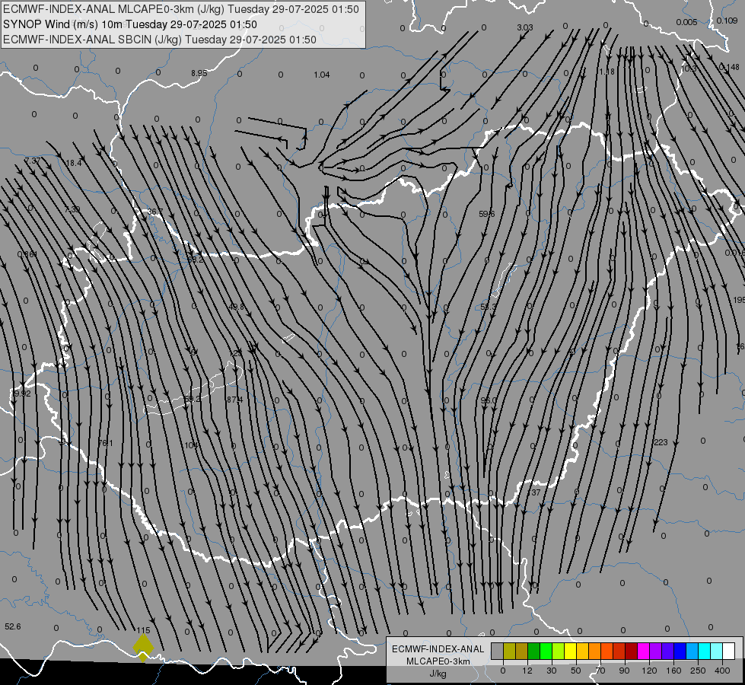
Task: Click the MLCAPE0-3km title line at top
Action: [x=181, y=9]
